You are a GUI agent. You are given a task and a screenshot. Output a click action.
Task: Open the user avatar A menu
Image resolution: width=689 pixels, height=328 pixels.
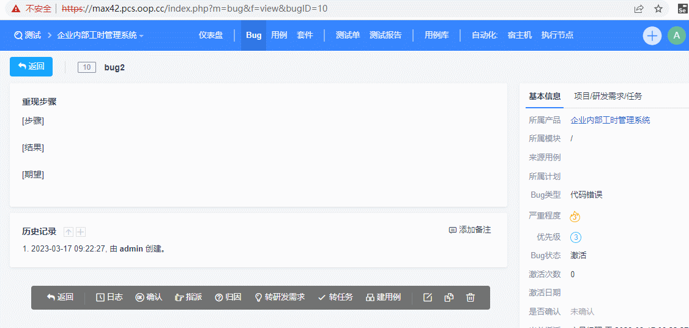[x=677, y=35]
